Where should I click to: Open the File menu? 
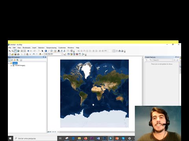10,48
